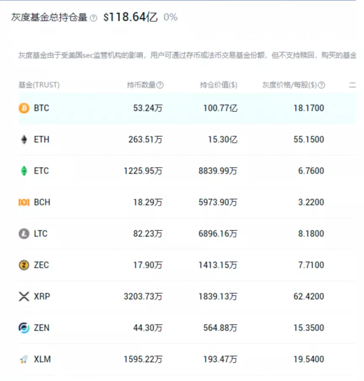Click BCH share price 3.2200
Screen dimensions: 364x381
pos(311,202)
